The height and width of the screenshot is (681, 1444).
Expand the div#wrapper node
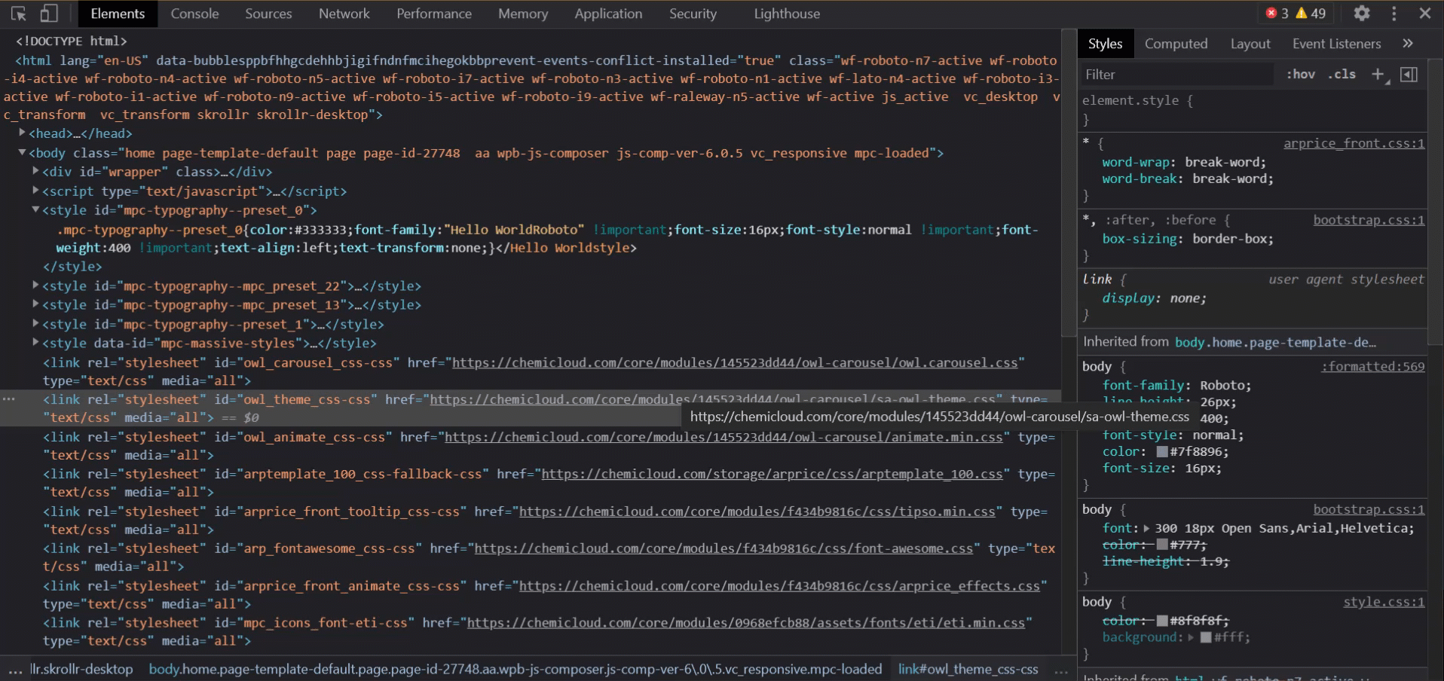[35, 172]
